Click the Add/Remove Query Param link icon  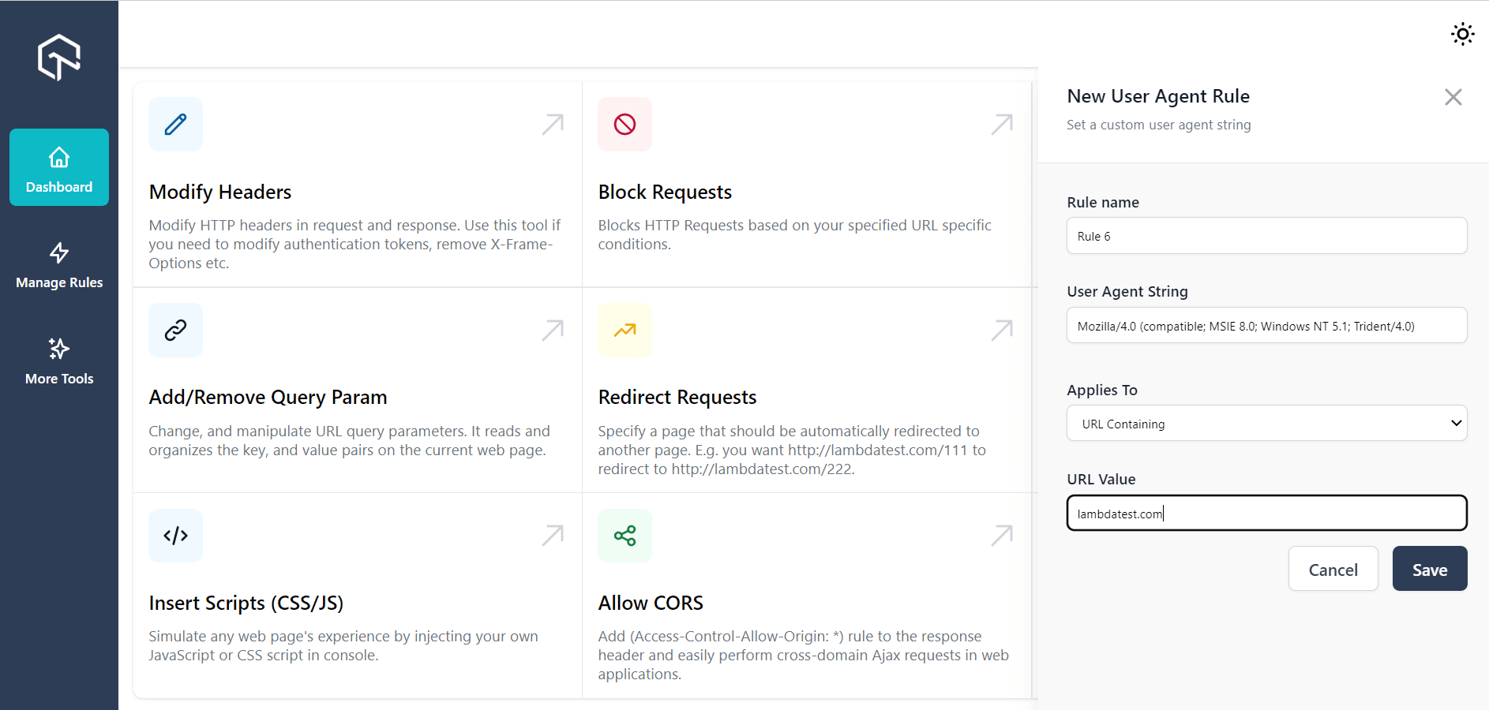(x=175, y=330)
